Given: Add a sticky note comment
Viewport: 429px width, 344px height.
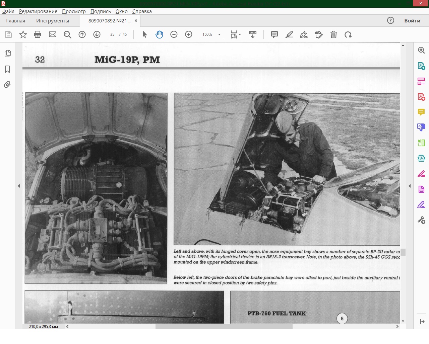Looking at the screenshot, I should [x=274, y=34].
